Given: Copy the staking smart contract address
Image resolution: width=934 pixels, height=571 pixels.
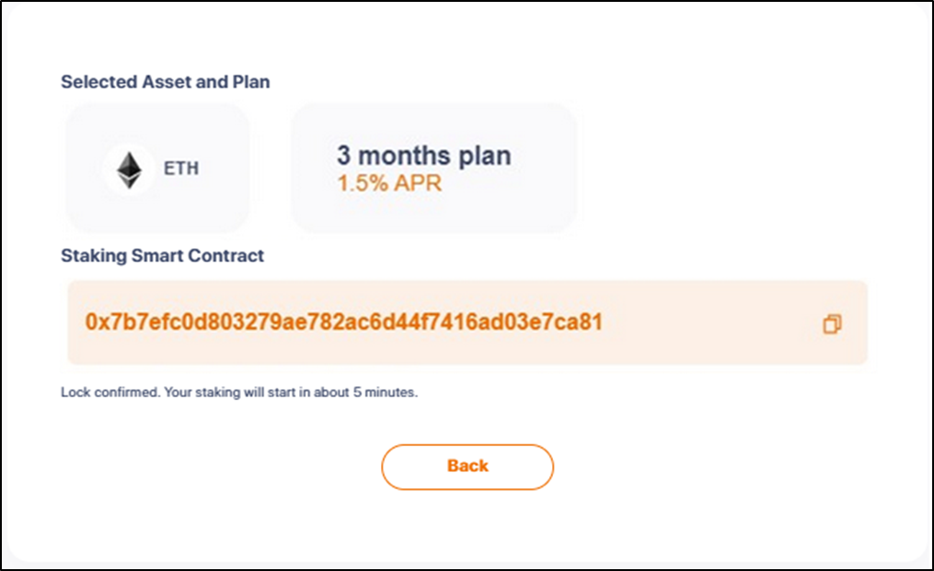Looking at the screenshot, I should [832, 324].
